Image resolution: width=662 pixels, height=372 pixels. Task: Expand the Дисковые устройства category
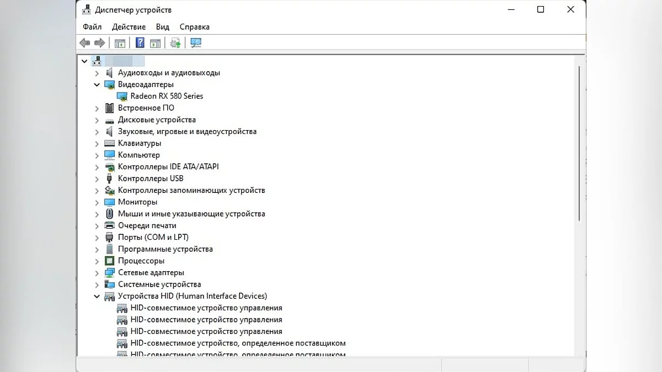(97, 120)
